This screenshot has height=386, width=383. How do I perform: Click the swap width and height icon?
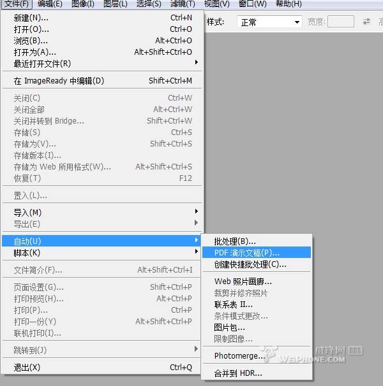point(366,22)
